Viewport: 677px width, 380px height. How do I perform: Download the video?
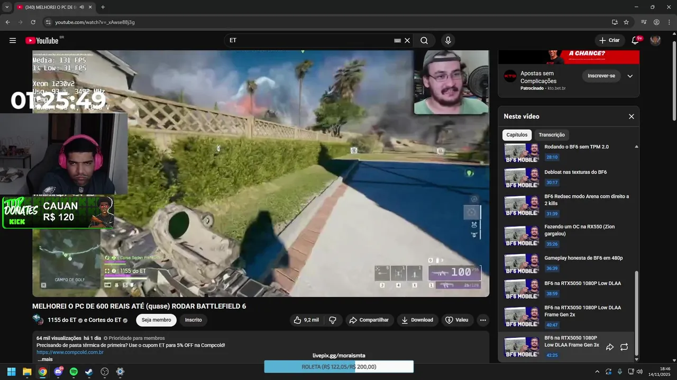pos(417,320)
